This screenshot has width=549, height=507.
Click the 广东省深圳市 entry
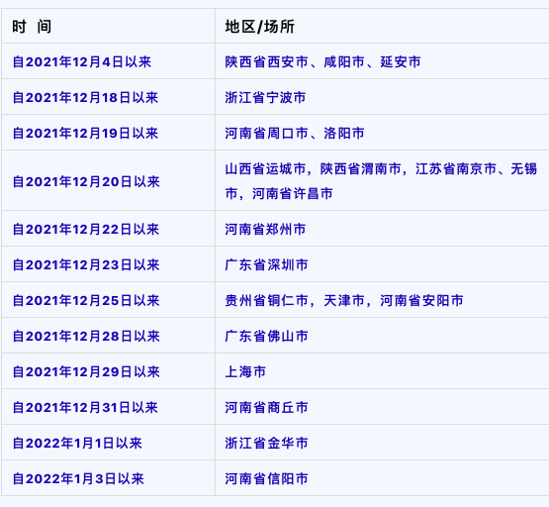[266, 264]
